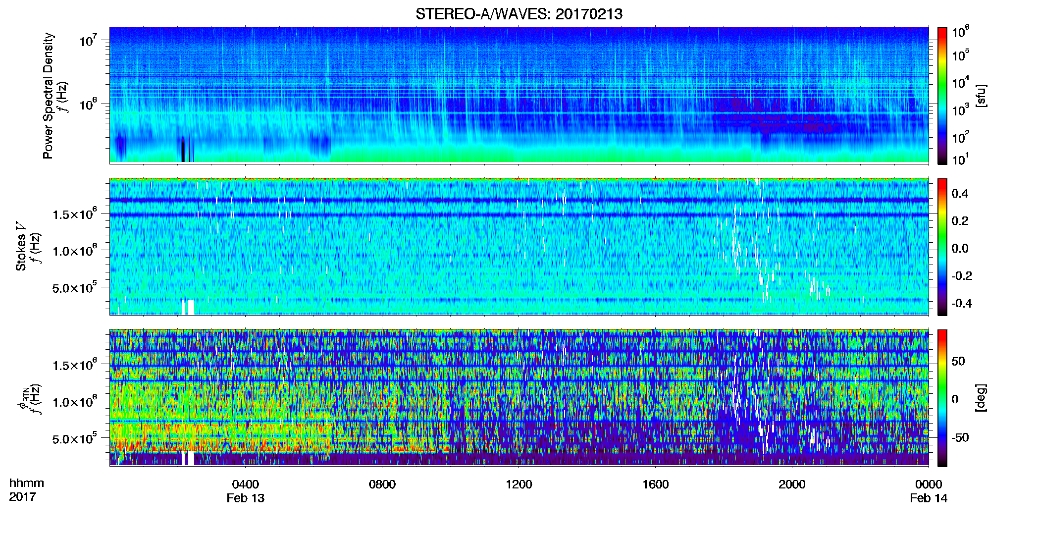
Task: Click the Feb 13 date label
Action: coord(246,498)
